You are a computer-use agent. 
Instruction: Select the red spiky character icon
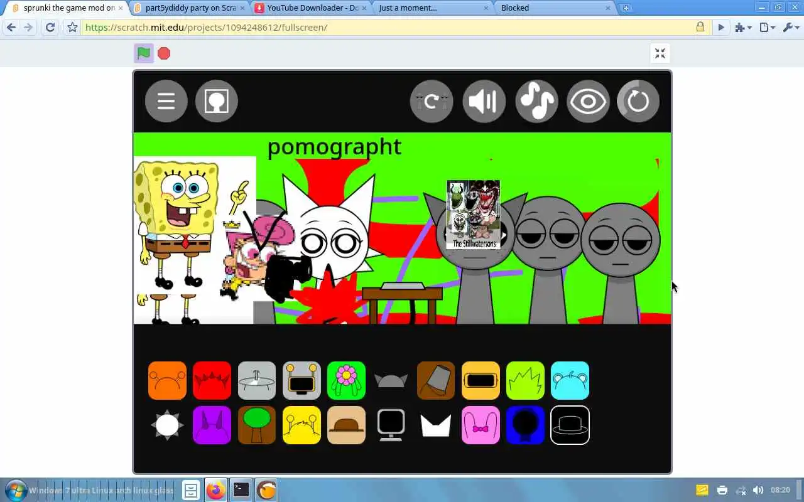pos(212,380)
